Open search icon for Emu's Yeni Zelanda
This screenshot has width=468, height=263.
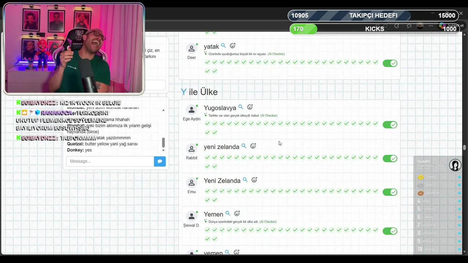245,180
